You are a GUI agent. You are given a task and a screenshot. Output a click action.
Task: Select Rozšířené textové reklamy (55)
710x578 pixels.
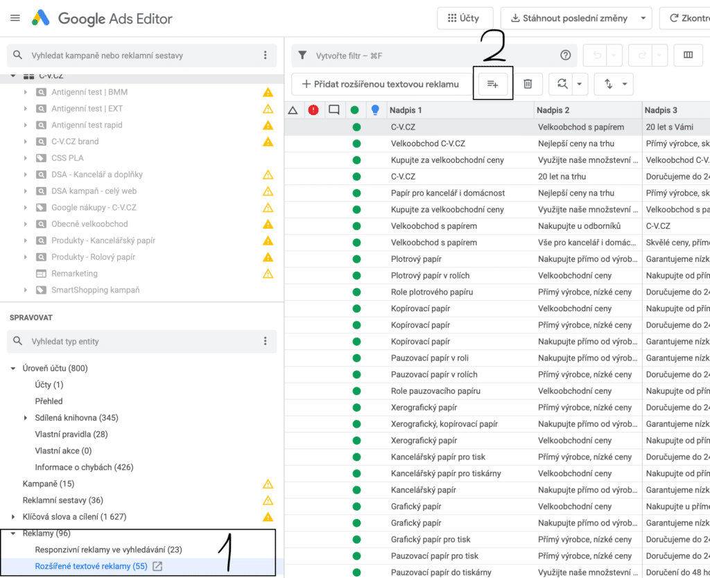[91, 566]
